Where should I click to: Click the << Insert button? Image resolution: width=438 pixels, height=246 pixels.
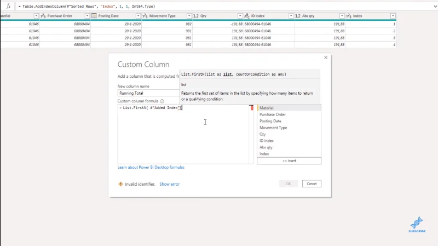pyautogui.click(x=289, y=161)
